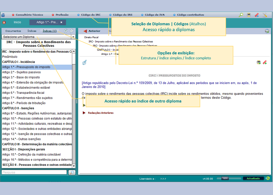Click first IRC breadcrumb under Direito Fiscal

coord(121,41)
